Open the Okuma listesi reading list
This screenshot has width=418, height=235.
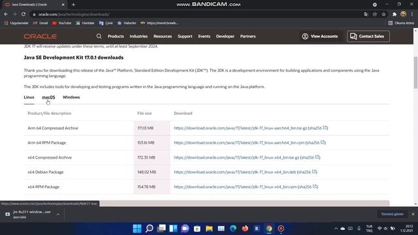[x=401, y=23]
